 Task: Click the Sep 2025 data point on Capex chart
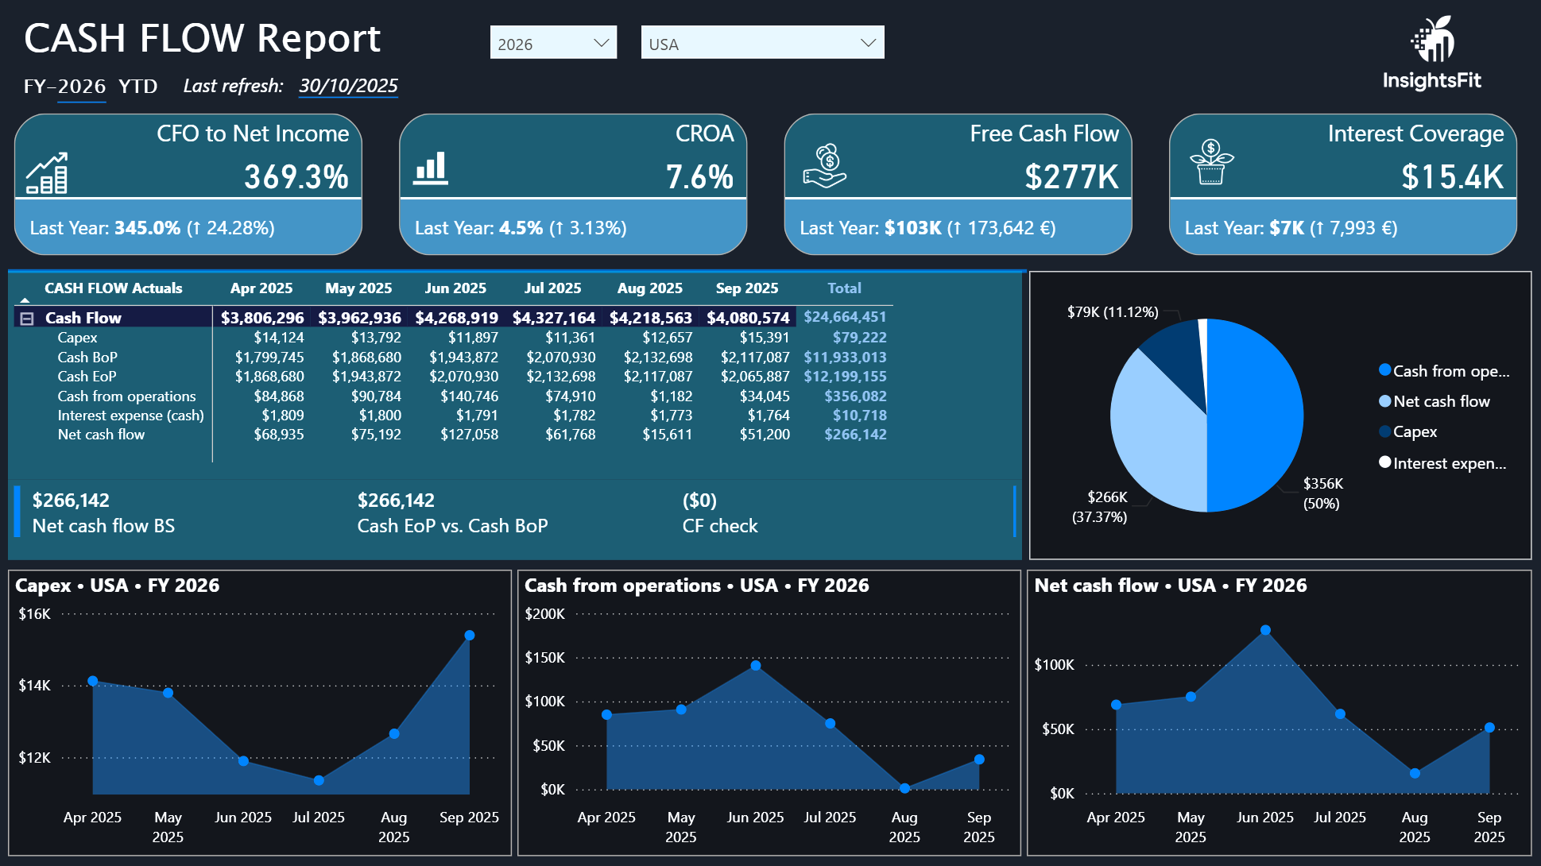tap(470, 636)
